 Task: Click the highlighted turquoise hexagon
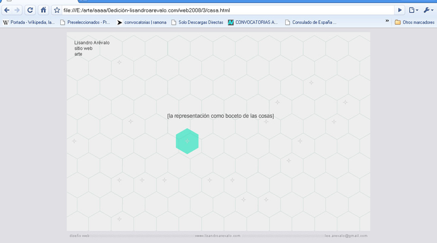(x=187, y=141)
